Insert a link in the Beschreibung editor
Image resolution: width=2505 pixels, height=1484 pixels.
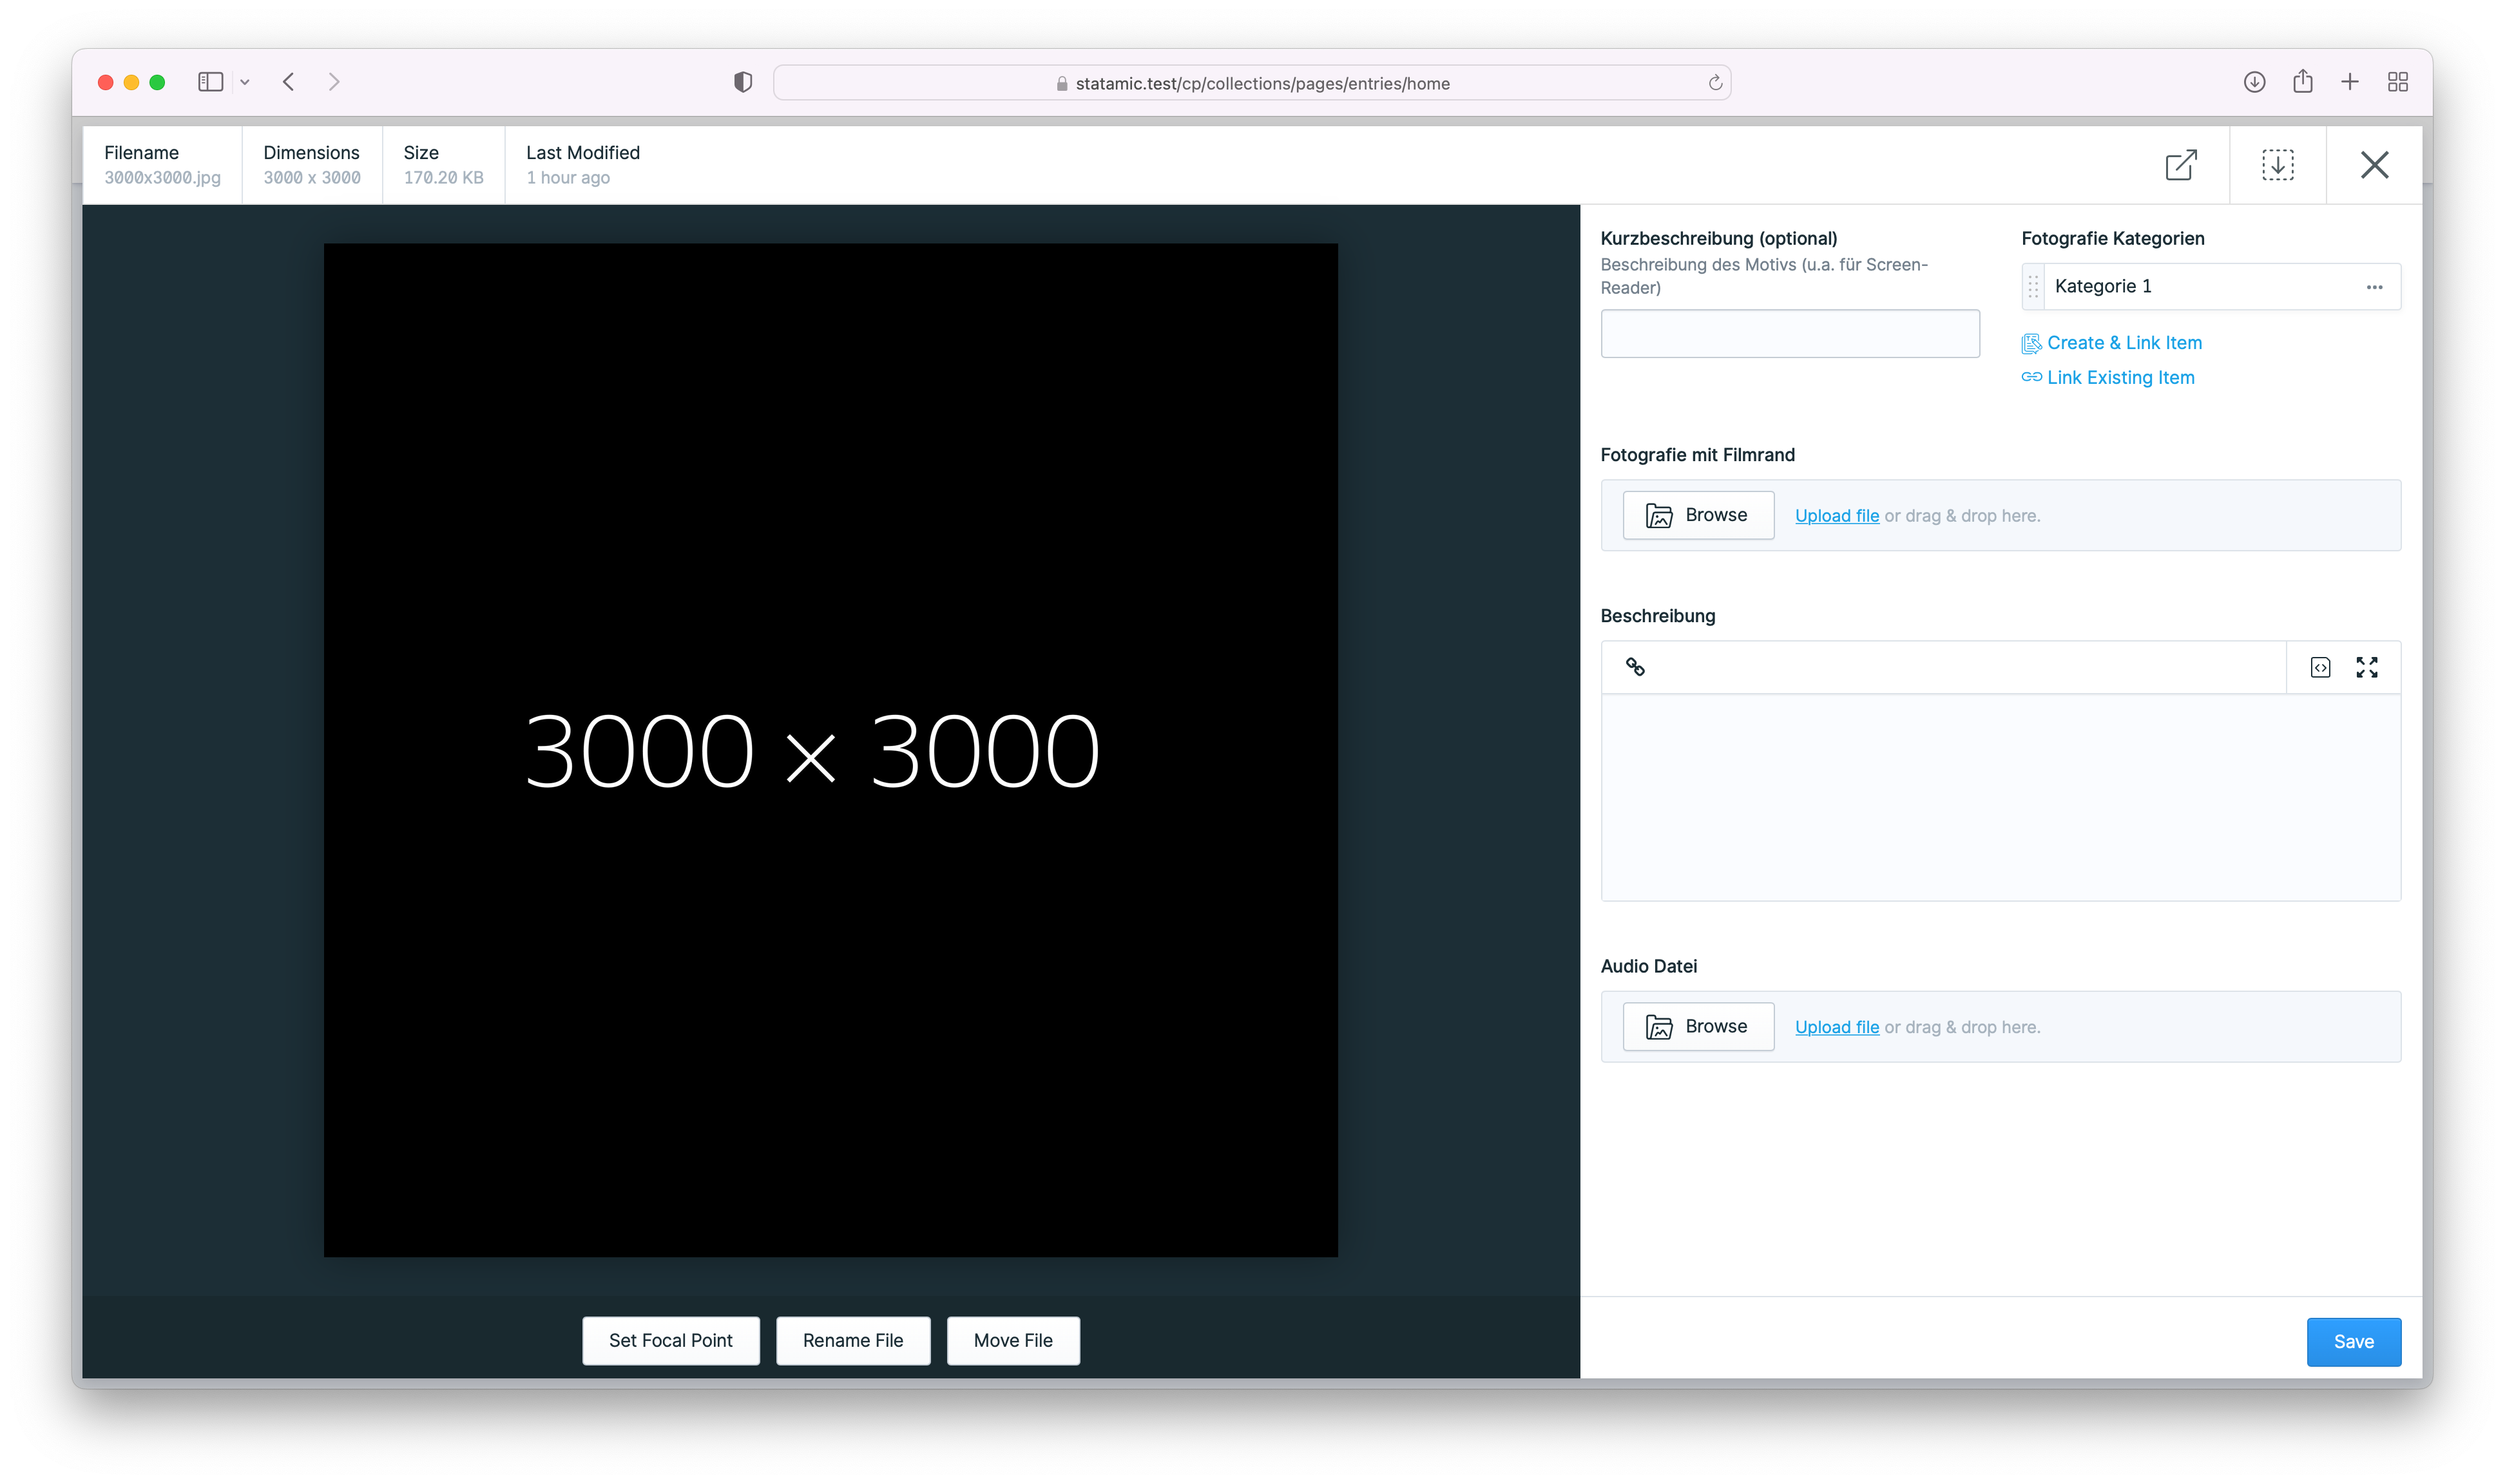coord(1635,667)
